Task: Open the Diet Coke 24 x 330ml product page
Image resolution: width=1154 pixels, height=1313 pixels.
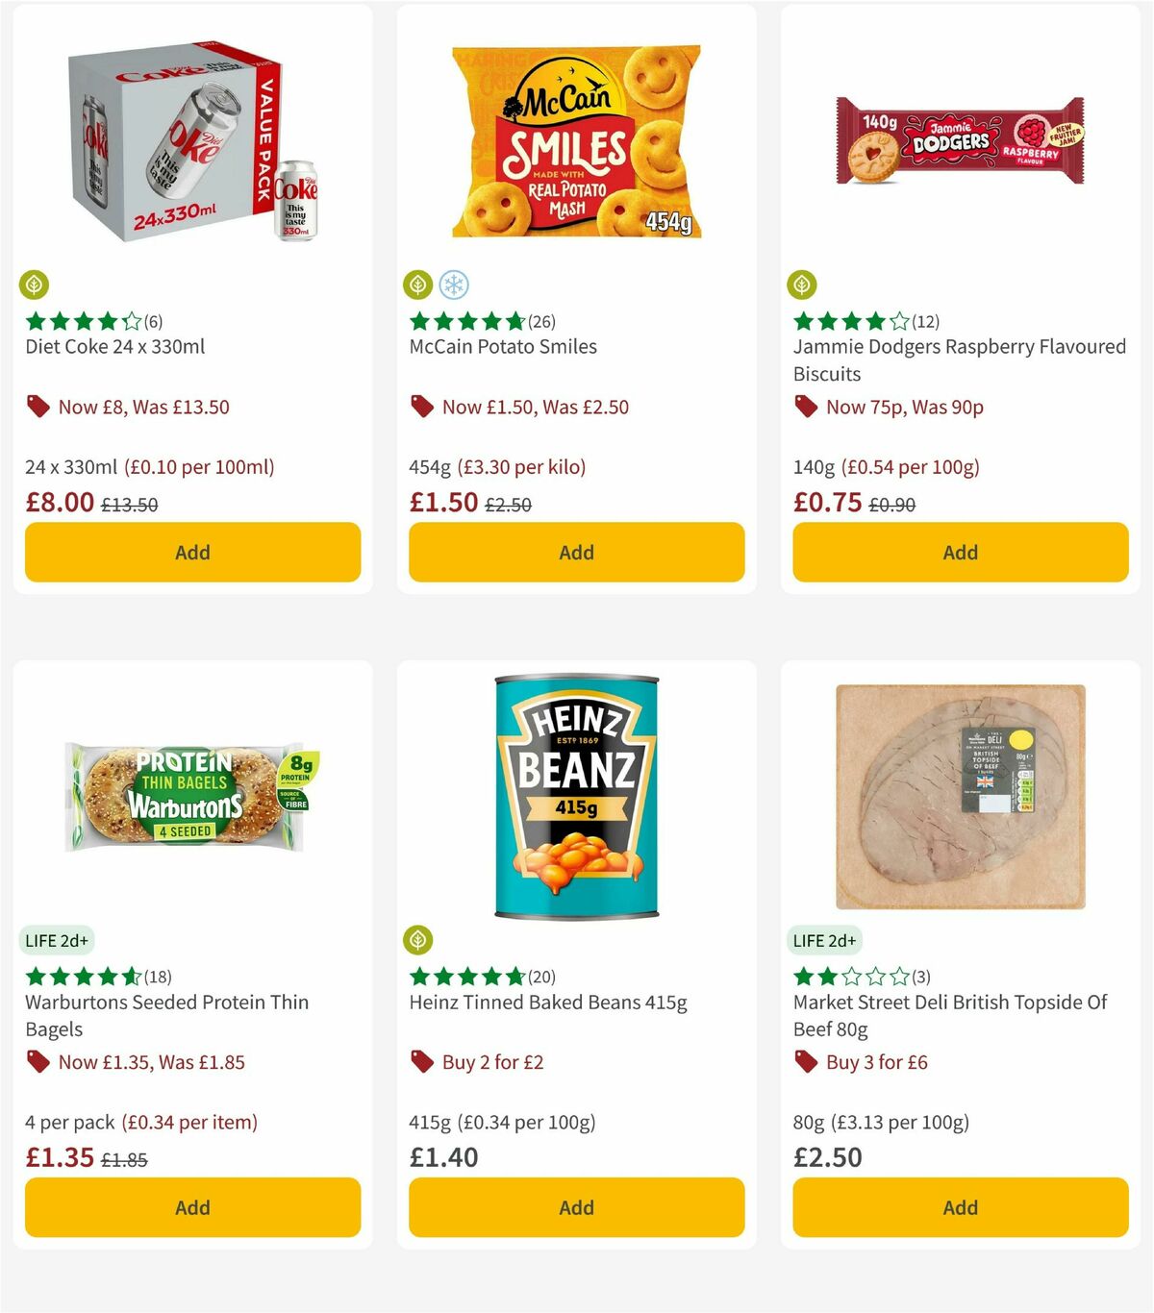Action: [x=116, y=347]
